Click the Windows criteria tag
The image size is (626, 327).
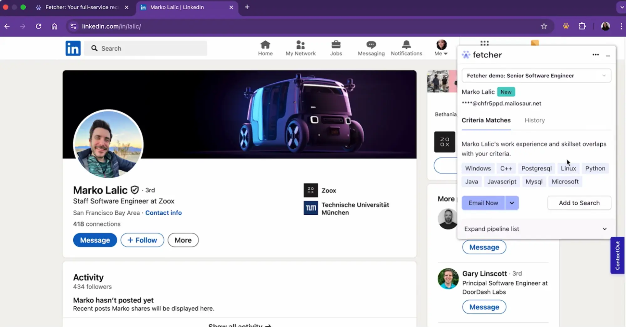pyautogui.click(x=478, y=168)
